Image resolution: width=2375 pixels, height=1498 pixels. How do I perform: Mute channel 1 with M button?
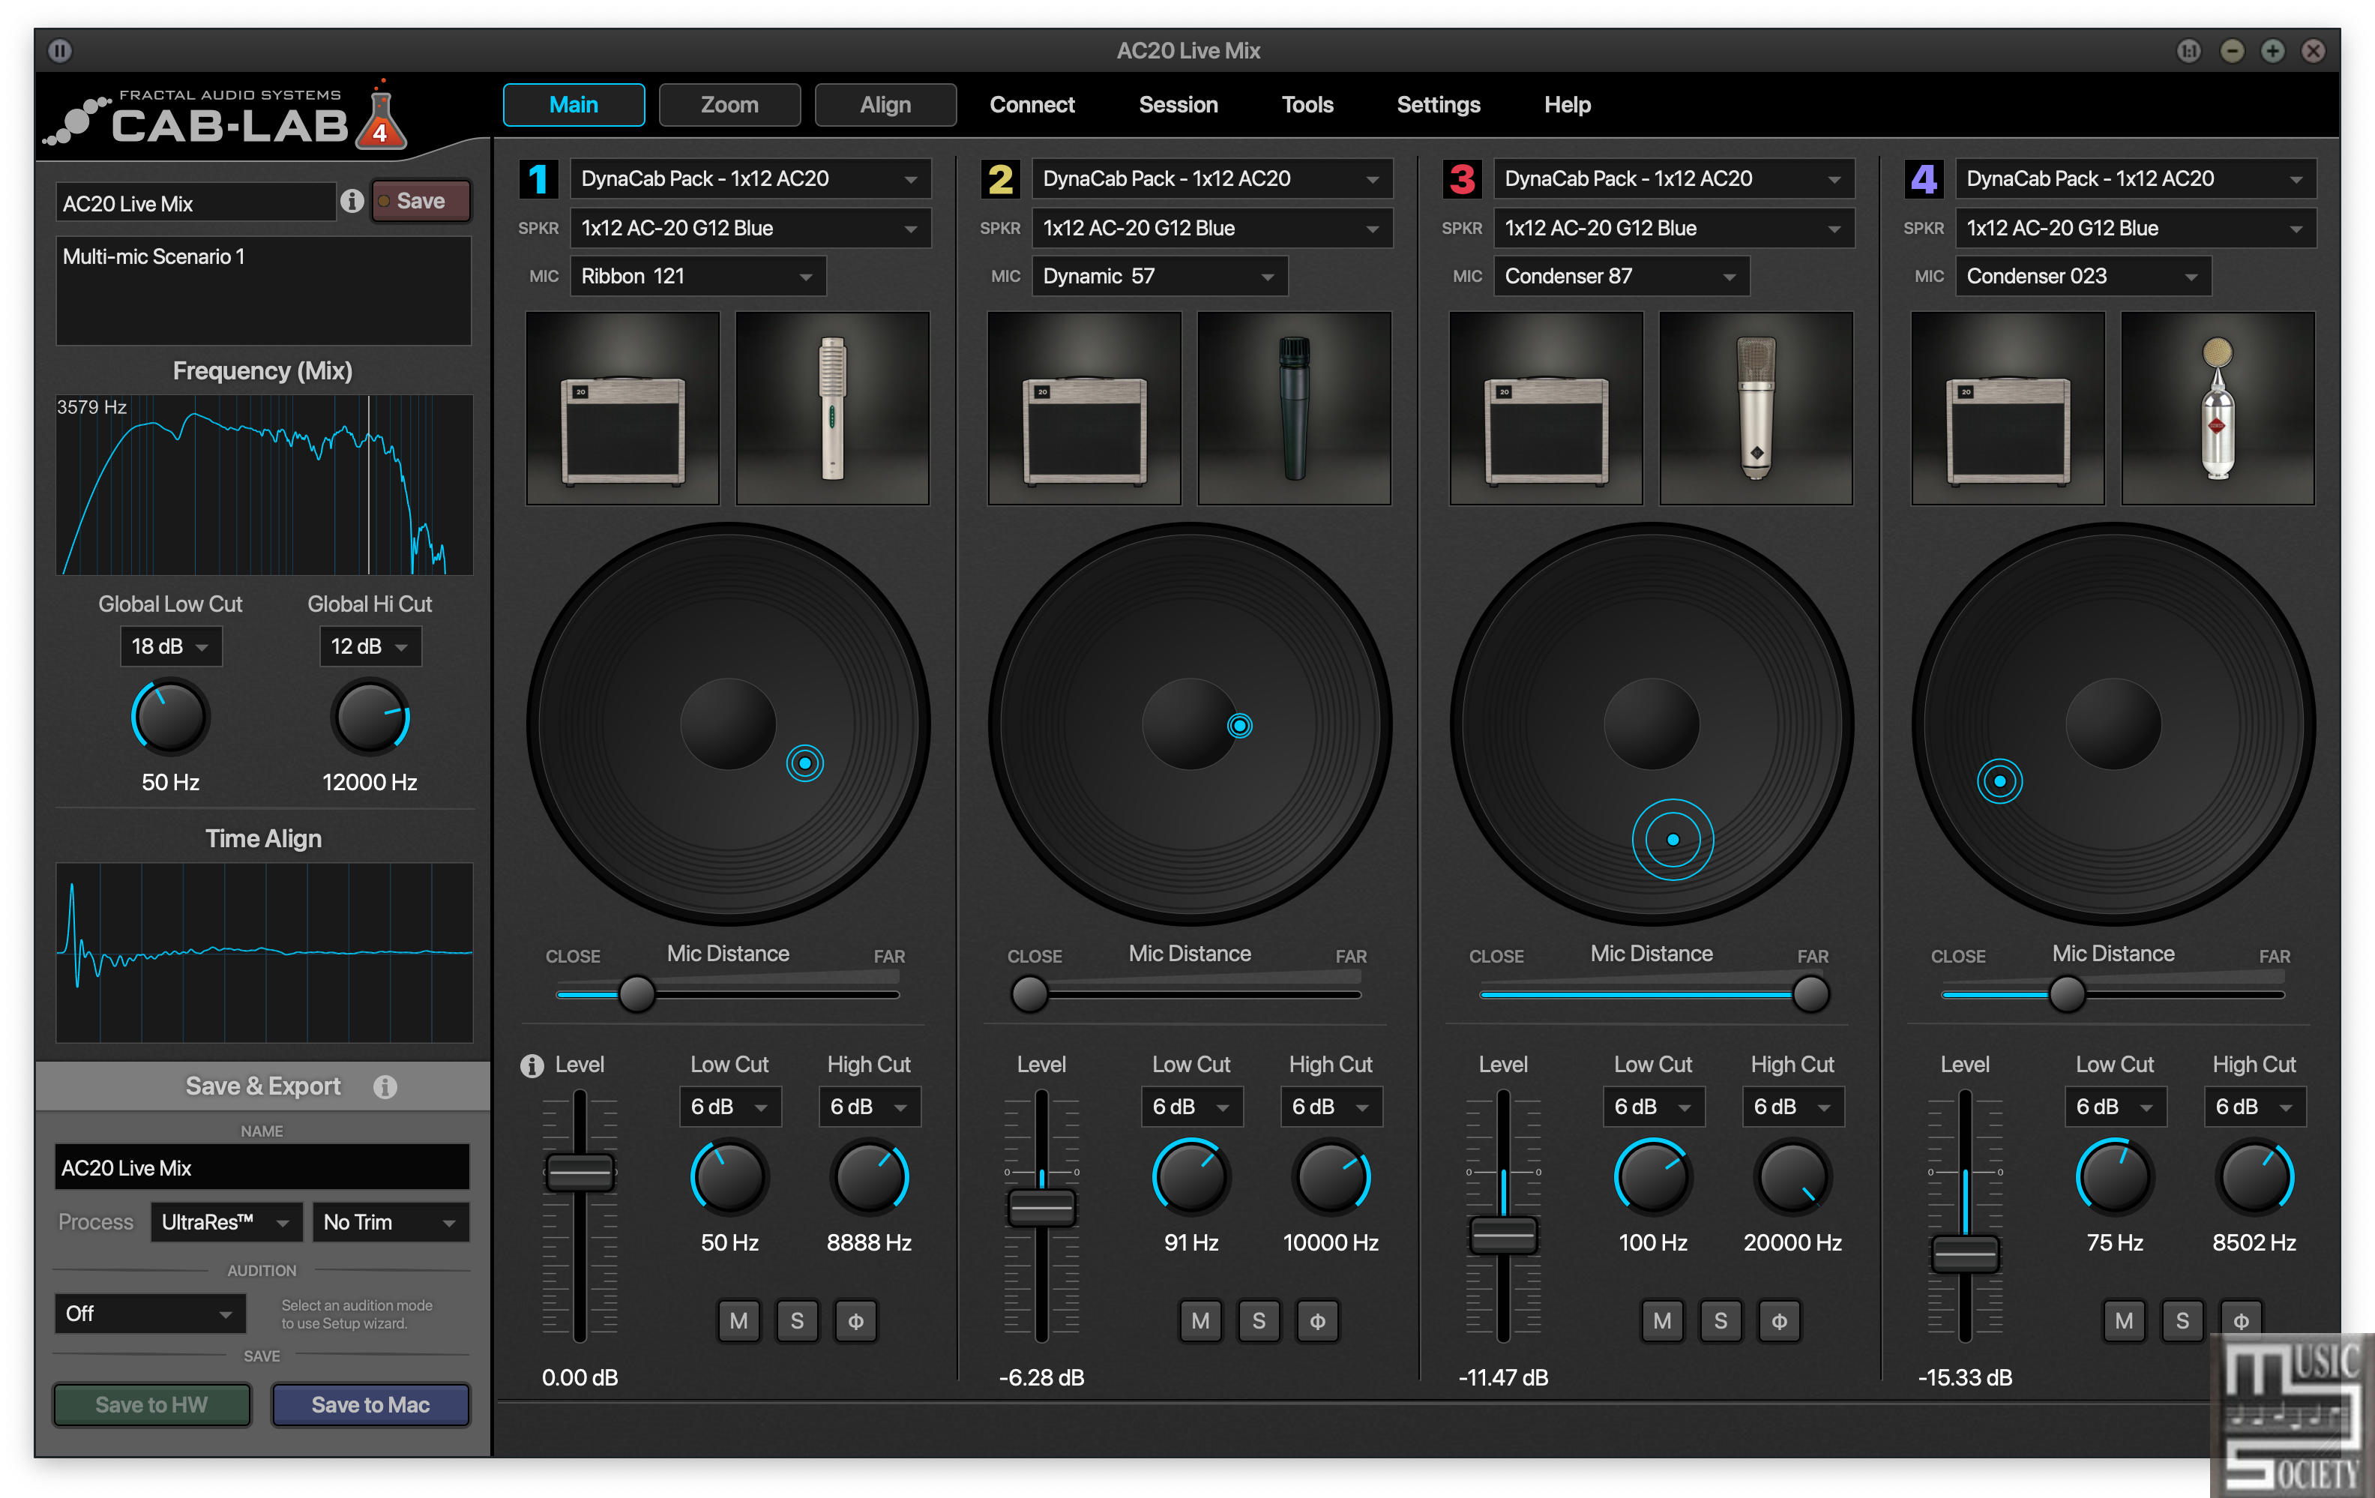738,1320
